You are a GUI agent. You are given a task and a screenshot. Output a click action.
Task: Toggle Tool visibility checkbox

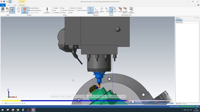pos(53,10)
